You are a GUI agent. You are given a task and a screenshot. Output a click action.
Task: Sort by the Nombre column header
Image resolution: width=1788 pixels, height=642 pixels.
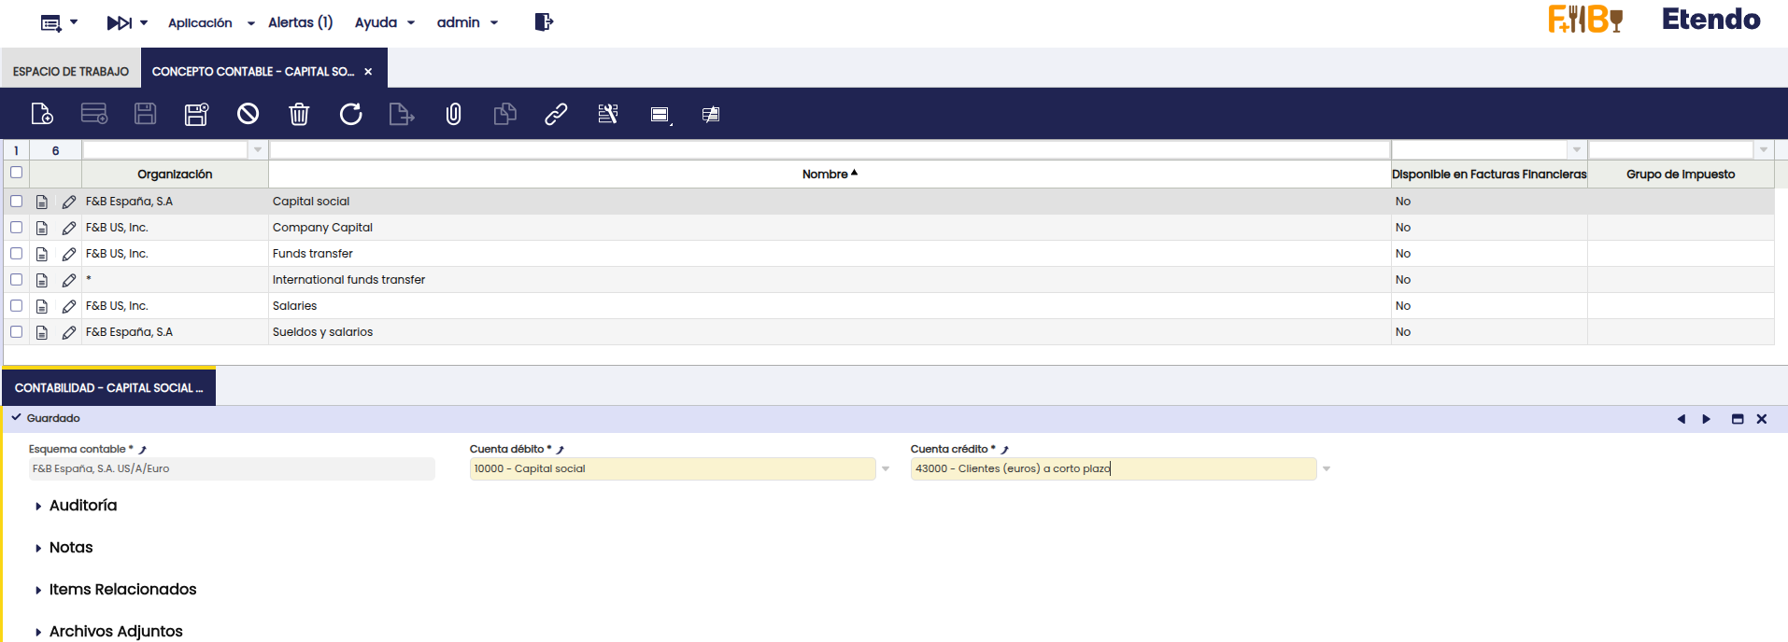(825, 174)
